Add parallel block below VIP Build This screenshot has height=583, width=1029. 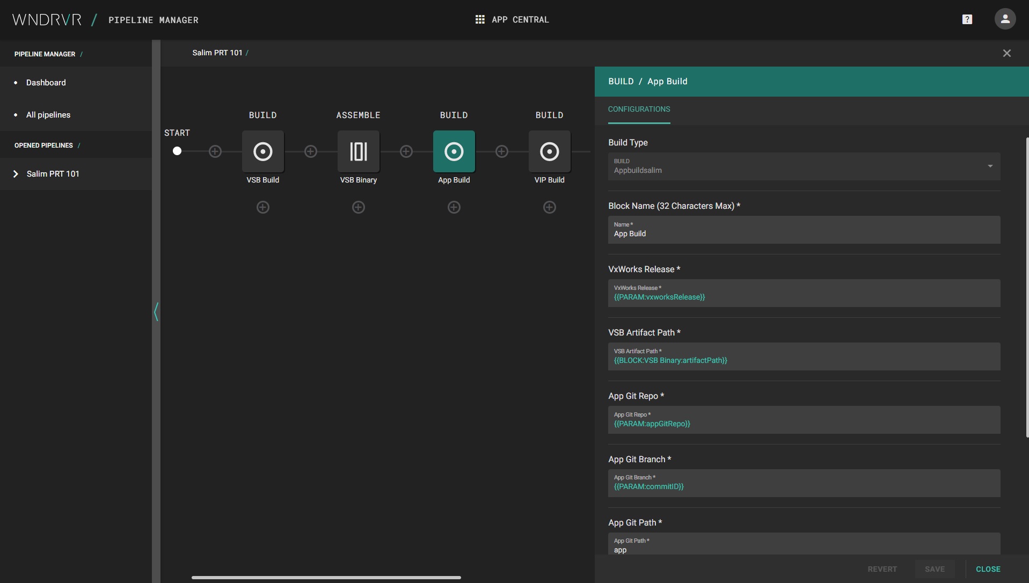(550, 207)
